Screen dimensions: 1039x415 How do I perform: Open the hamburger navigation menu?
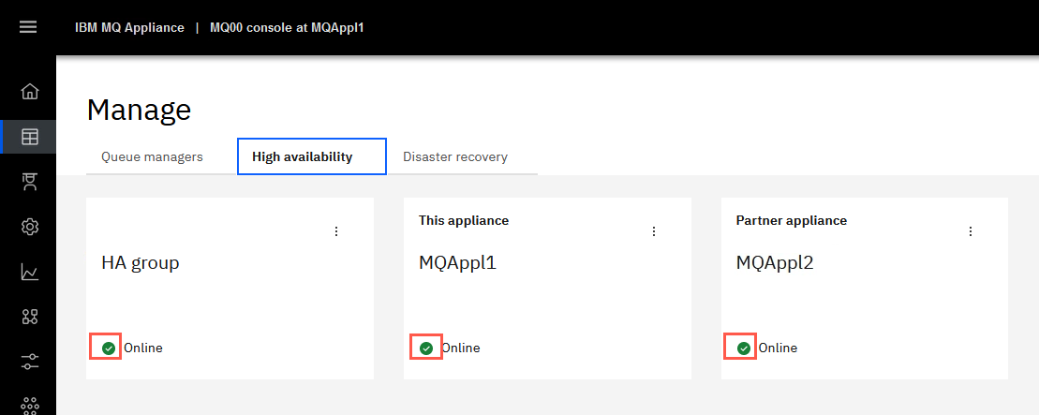coord(28,27)
